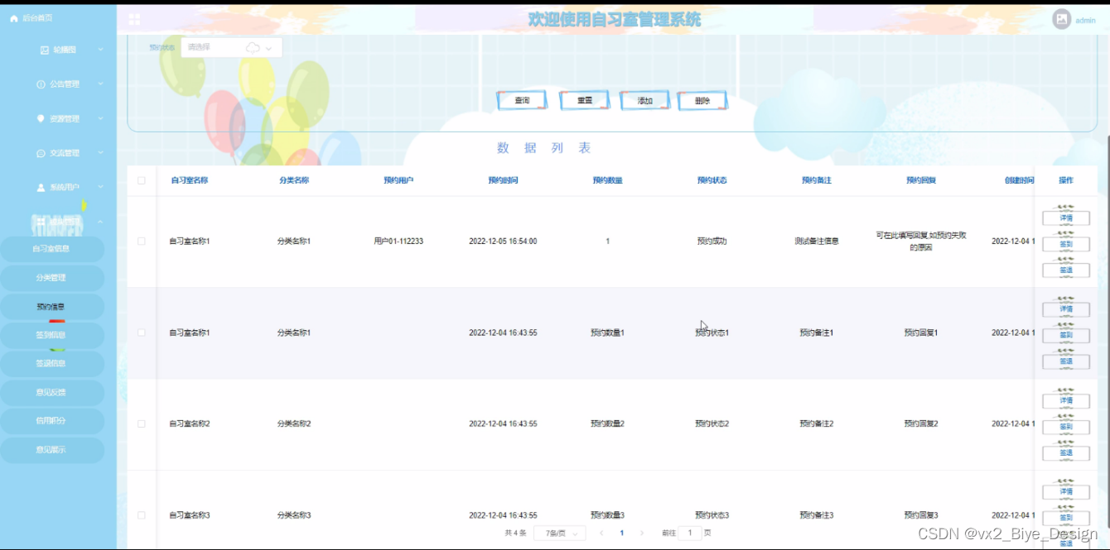
Task: Open 详情 for the 自习室名称2 row
Action: click(1066, 400)
